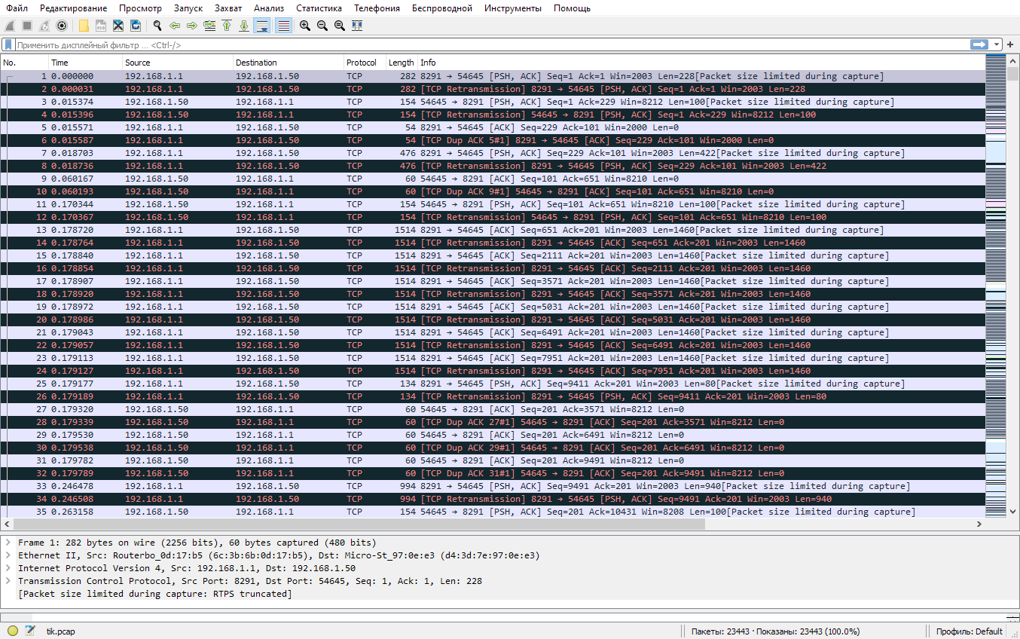Zoom in on packet list text
Image resolution: width=1020 pixels, height=639 pixels.
click(305, 26)
